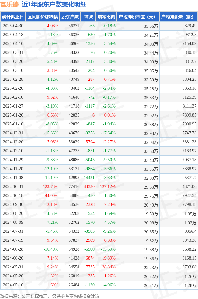
Task: Click the 123.78% price change value
Action: pos(50,186)
